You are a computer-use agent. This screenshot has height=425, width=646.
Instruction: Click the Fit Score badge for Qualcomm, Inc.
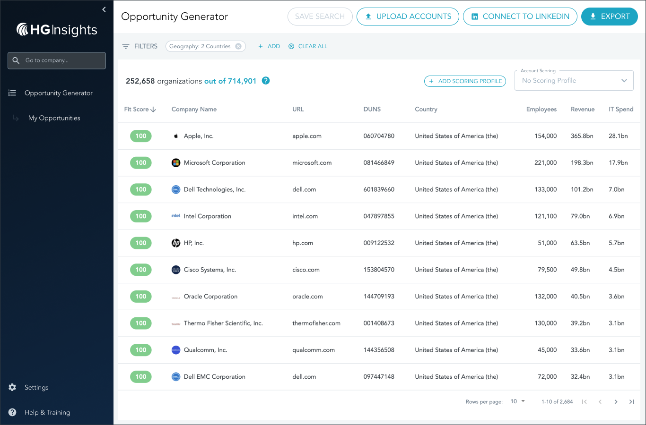[x=141, y=350]
